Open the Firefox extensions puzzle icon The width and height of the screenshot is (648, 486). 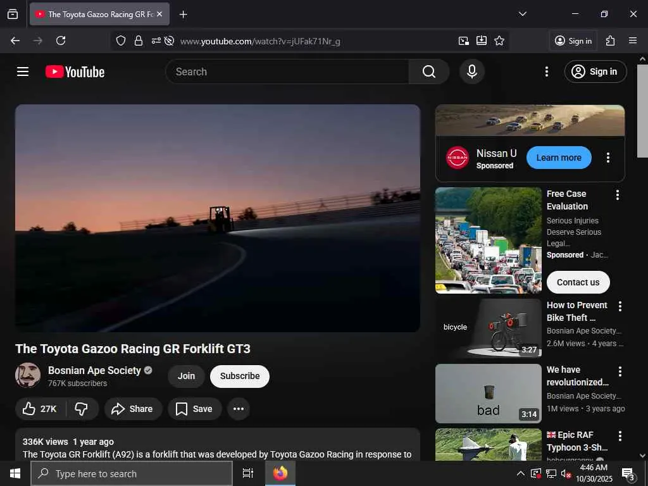click(611, 40)
